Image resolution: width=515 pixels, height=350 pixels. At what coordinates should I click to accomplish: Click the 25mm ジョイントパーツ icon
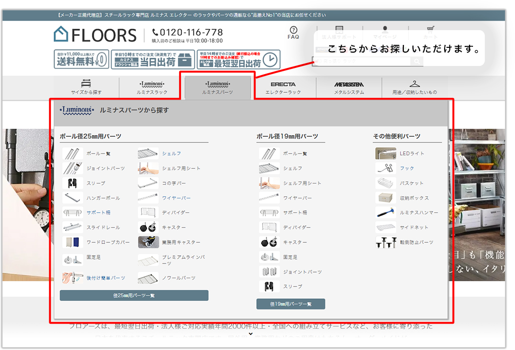tap(72, 168)
